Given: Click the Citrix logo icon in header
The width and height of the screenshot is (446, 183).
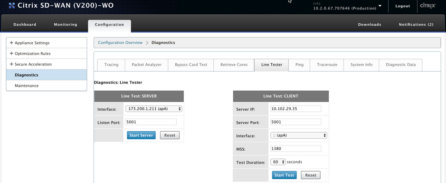Looking at the screenshot, I should click(x=427, y=6).
